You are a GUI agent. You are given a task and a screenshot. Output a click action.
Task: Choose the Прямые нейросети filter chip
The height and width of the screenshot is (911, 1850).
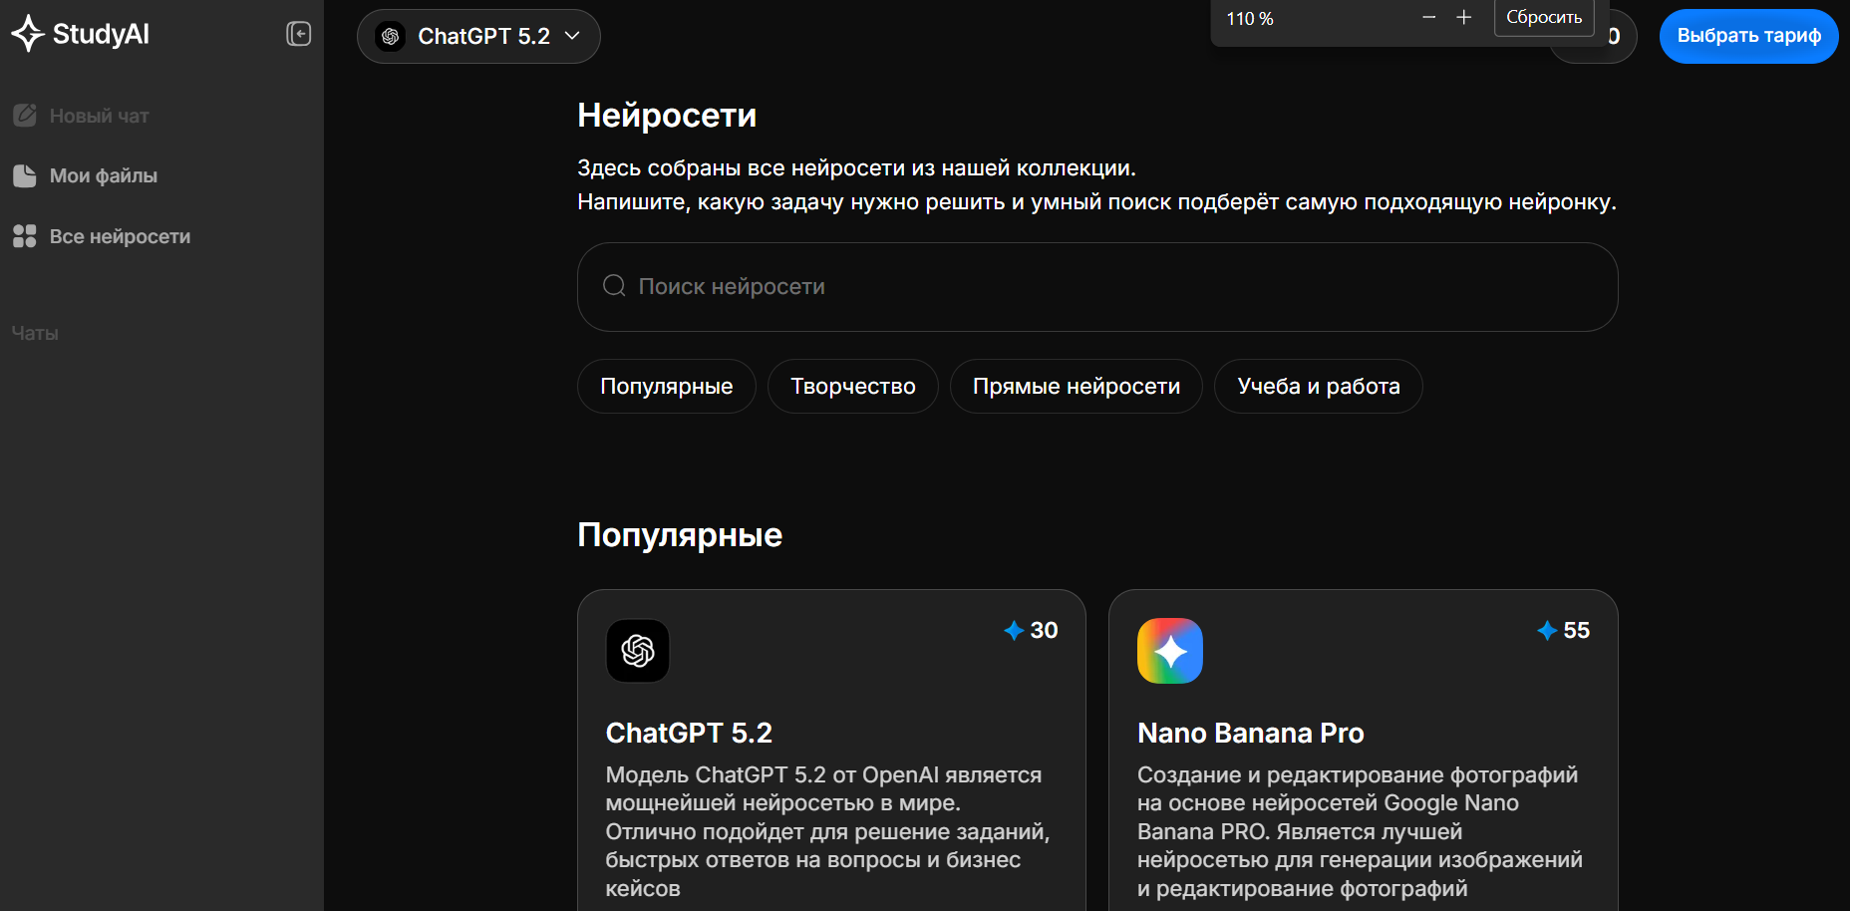(x=1076, y=387)
